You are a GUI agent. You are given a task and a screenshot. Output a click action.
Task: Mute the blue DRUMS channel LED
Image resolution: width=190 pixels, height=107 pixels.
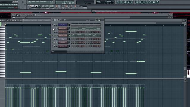53,25
